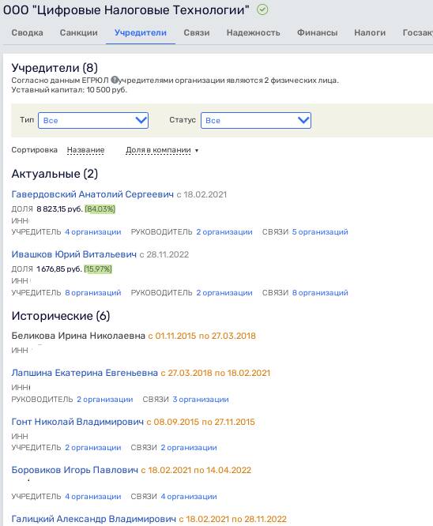This screenshot has height=526, width=433.
Task: Open Ивашков Юрий Витальевич profile
Action: tap(73, 254)
